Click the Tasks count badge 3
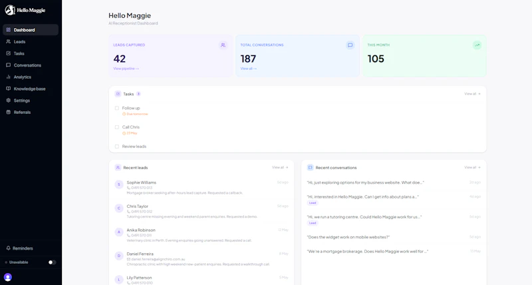This screenshot has height=285, width=532. (x=138, y=94)
